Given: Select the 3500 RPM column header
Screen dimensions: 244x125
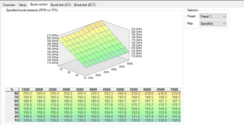Looking at the screenshot, I should 80,90.
